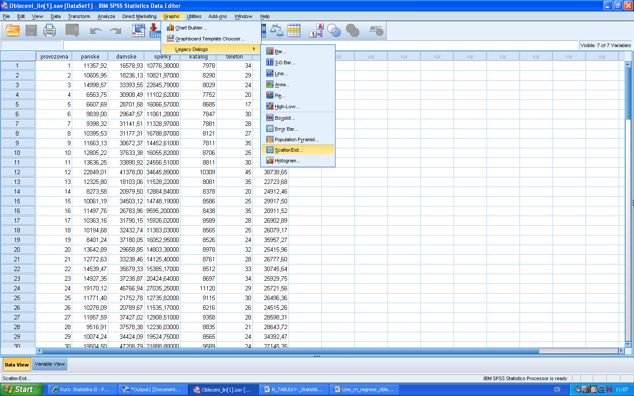Choose Area... chart option

point(298,84)
